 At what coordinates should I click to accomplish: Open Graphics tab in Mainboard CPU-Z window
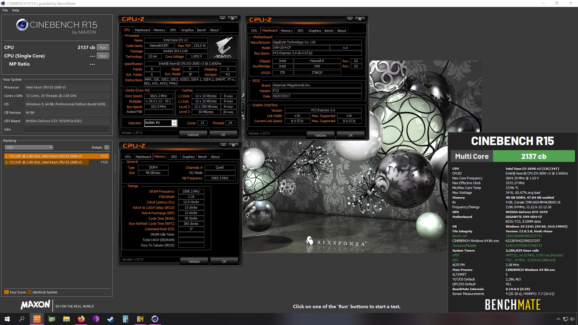315,31
